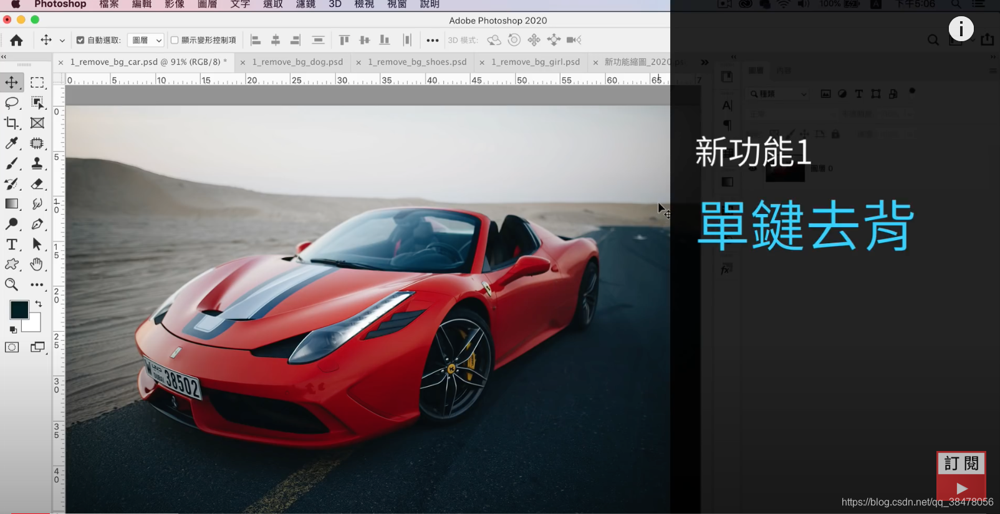Open the 影像 menu

[175, 4]
